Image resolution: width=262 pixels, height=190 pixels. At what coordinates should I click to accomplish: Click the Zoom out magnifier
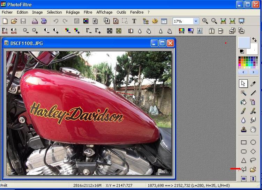pyautogui.click(x=214, y=21)
